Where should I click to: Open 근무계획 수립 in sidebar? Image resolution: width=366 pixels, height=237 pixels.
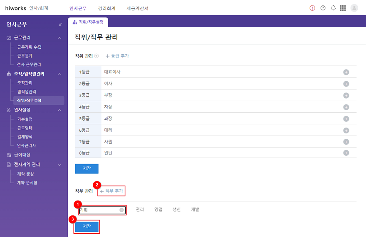(29, 47)
